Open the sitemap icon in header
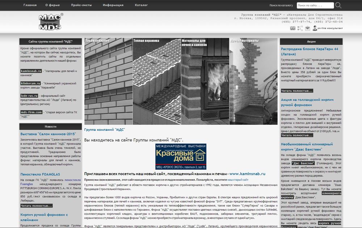The height and width of the screenshot is (228, 362). coord(300,28)
